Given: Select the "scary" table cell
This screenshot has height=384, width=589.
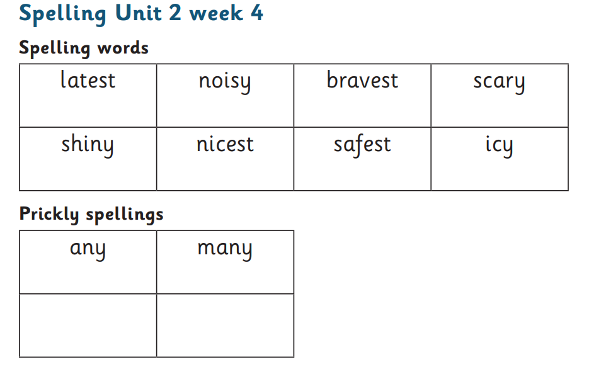Looking at the screenshot, I should [499, 82].
